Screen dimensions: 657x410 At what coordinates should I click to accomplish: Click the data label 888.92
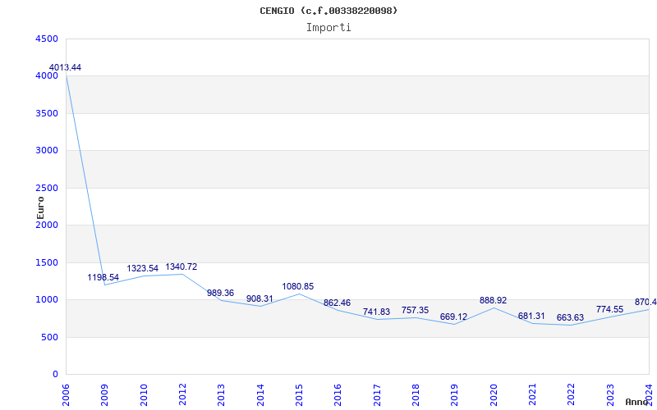coord(494,300)
